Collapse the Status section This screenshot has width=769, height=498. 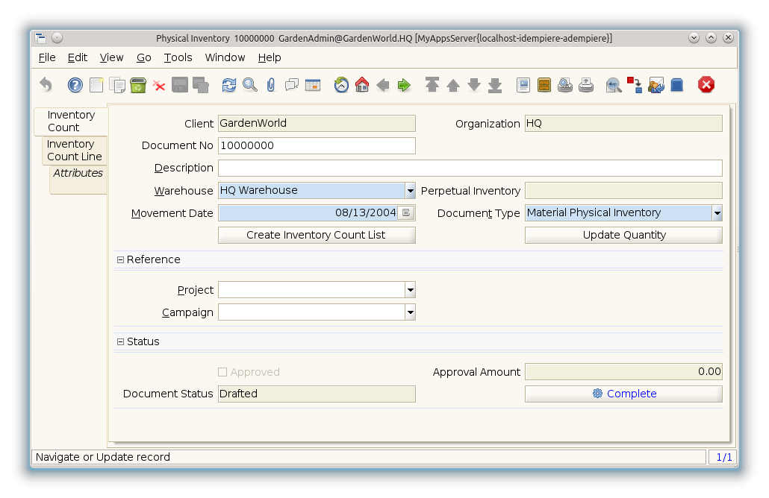(120, 341)
